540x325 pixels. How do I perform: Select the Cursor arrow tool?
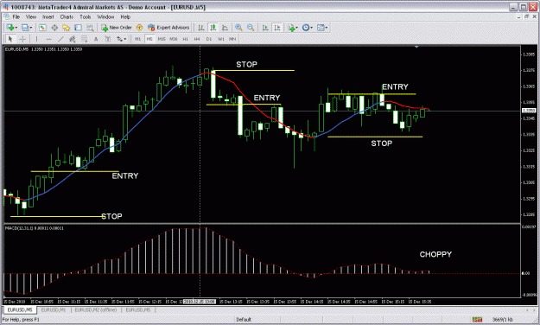pos(10,39)
